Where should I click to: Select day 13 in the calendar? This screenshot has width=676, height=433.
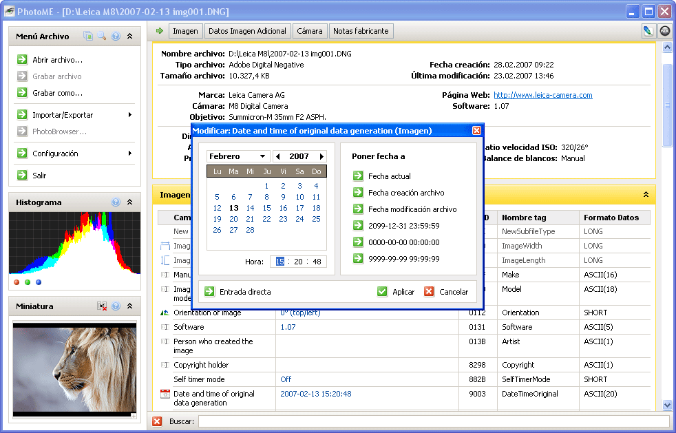[233, 208]
